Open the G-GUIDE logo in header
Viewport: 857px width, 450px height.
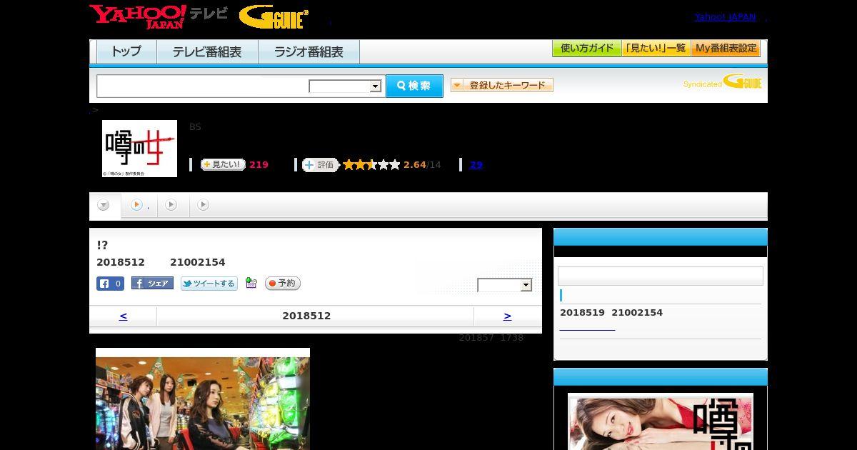pyautogui.click(x=274, y=16)
